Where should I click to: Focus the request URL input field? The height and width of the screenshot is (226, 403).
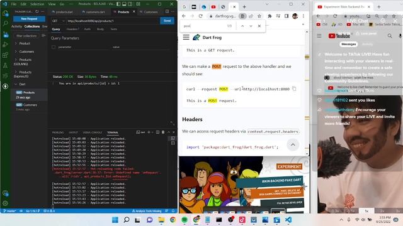113,21
